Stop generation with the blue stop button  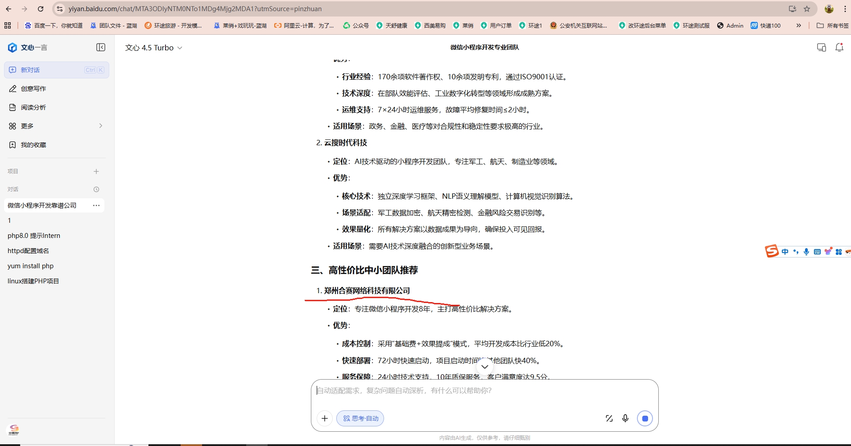(645, 418)
